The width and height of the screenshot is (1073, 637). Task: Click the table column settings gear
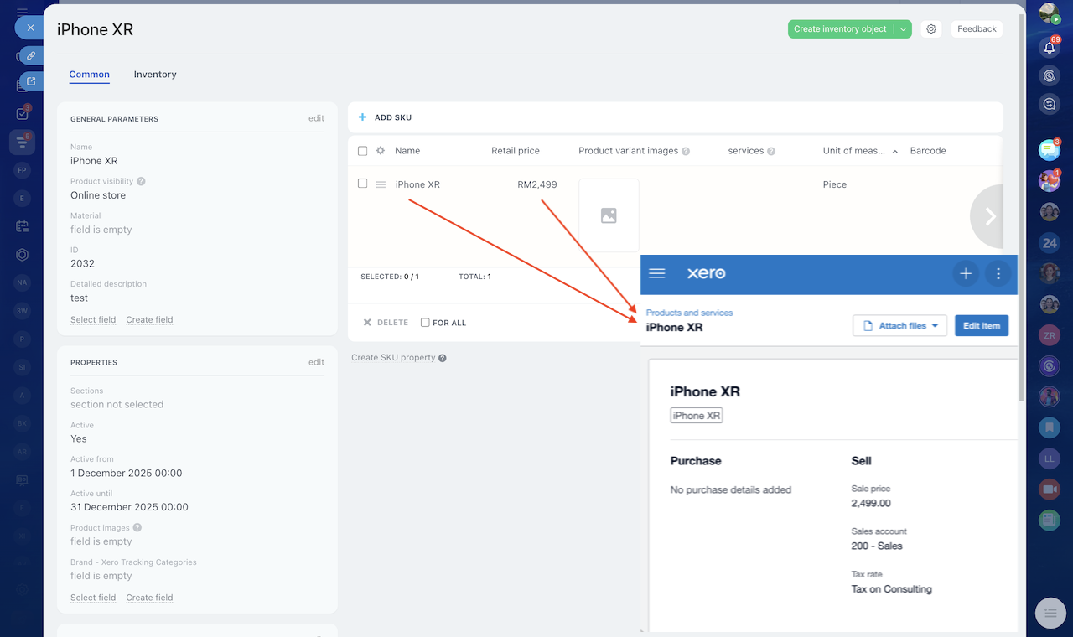[381, 151]
